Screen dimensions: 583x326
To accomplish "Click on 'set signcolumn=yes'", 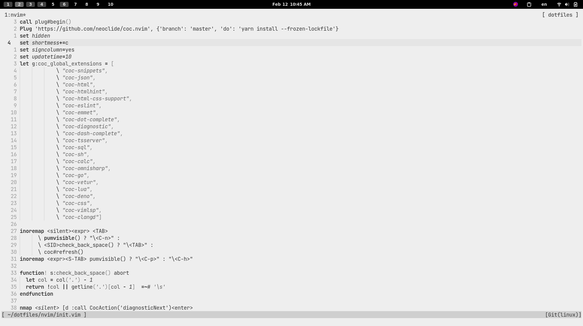I will tap(47, 50).
